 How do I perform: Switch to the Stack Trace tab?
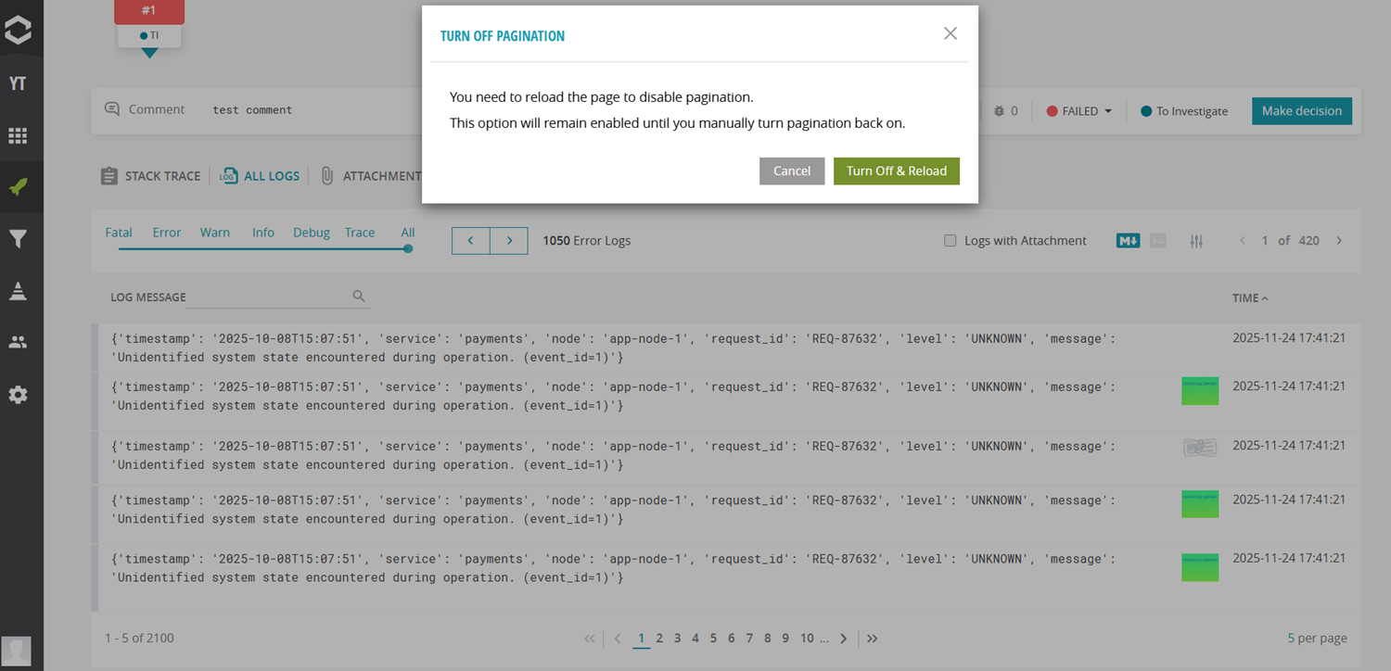[x=150, y=175]
